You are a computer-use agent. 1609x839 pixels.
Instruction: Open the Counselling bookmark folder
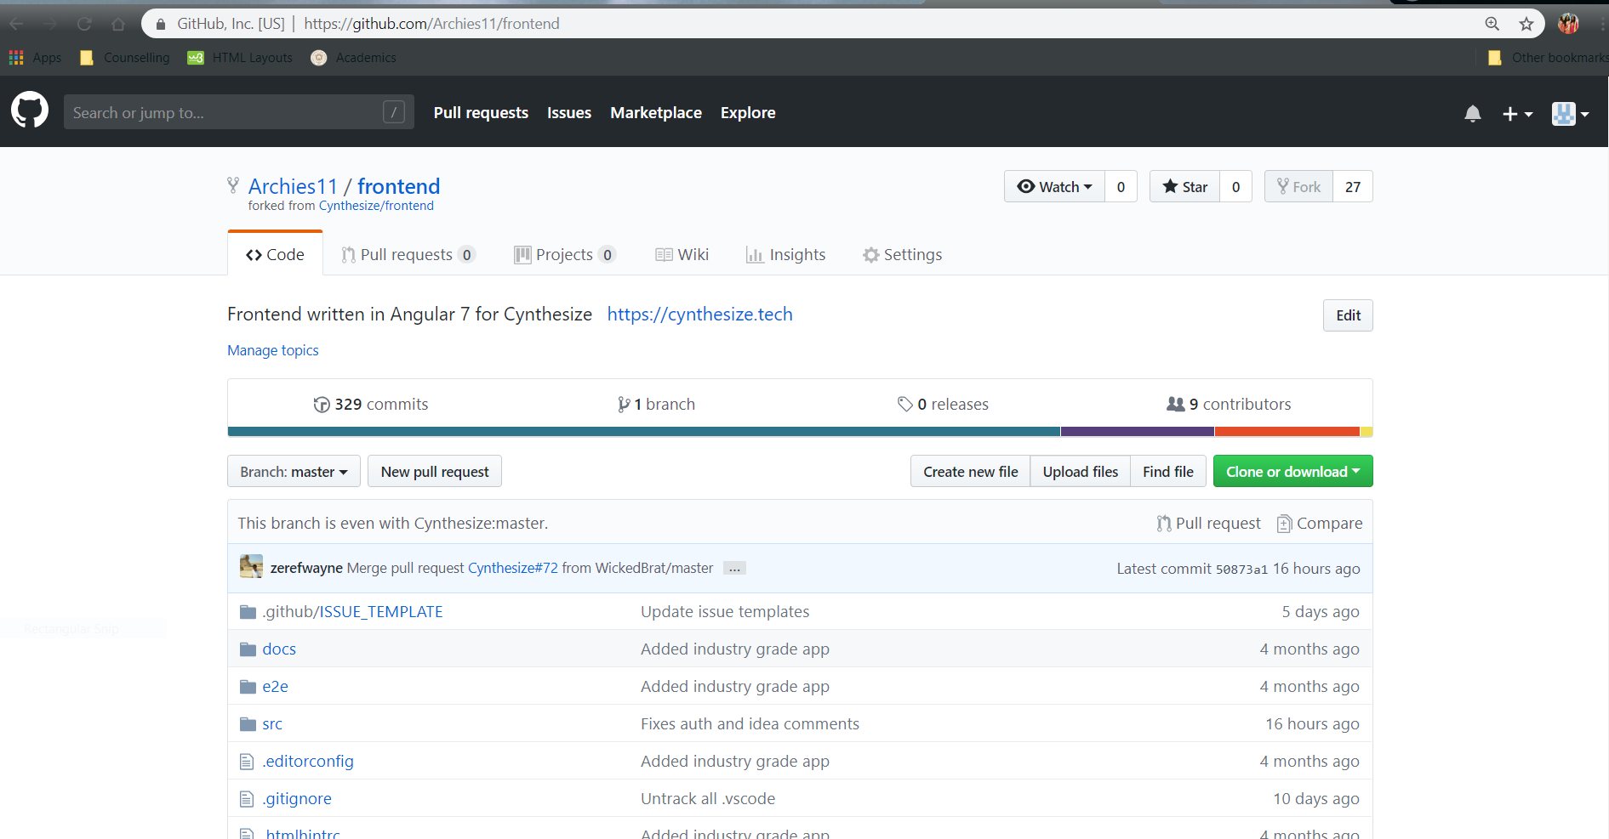(x=124, y=58)
